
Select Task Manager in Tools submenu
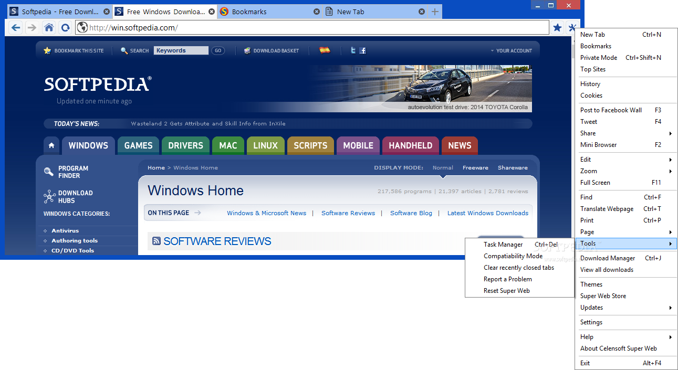pos(519,245)
